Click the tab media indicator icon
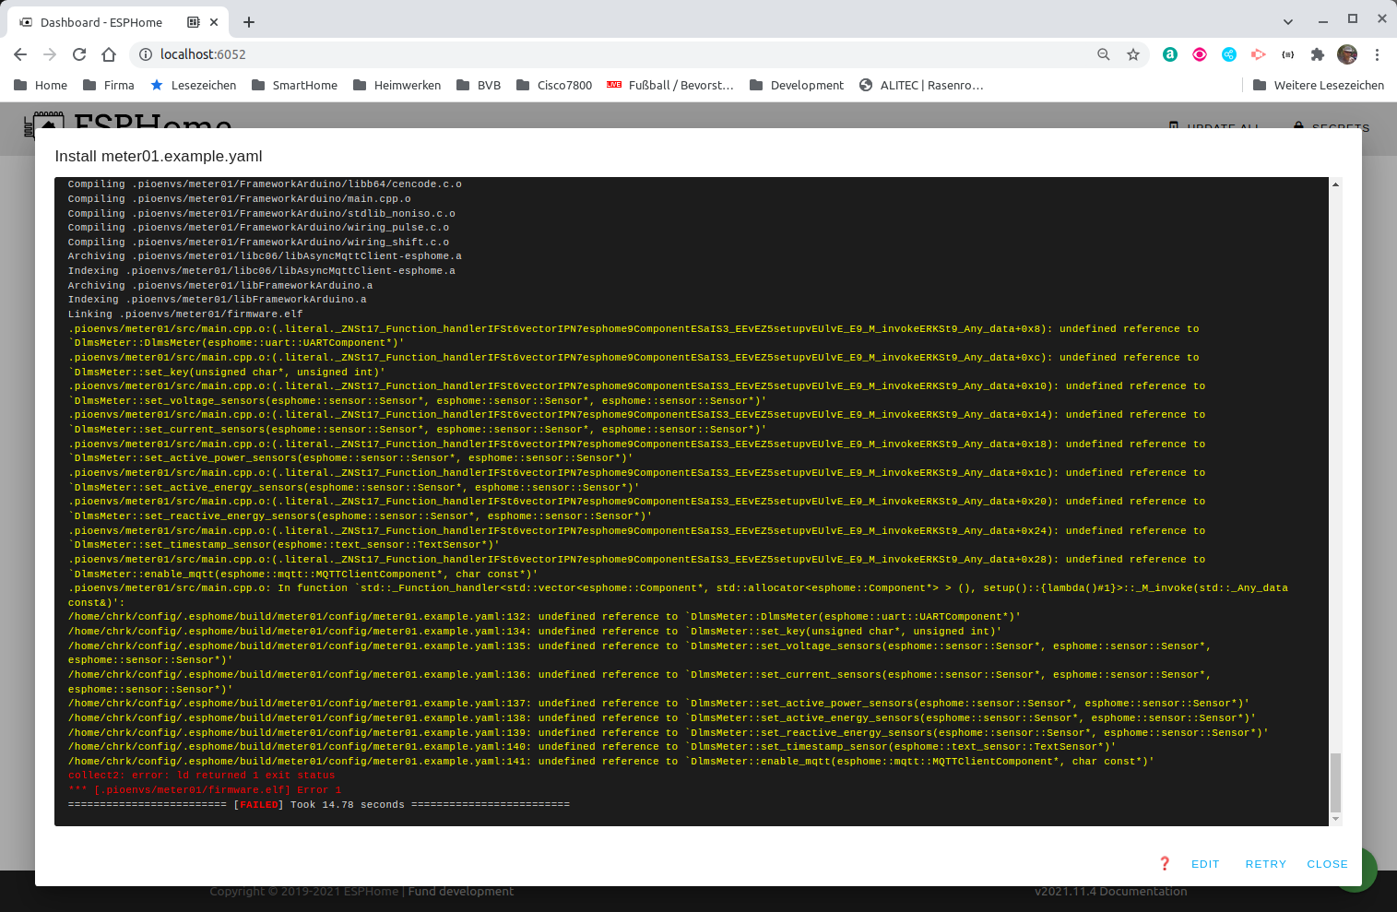1397x912 pixels. coord(194,22)
